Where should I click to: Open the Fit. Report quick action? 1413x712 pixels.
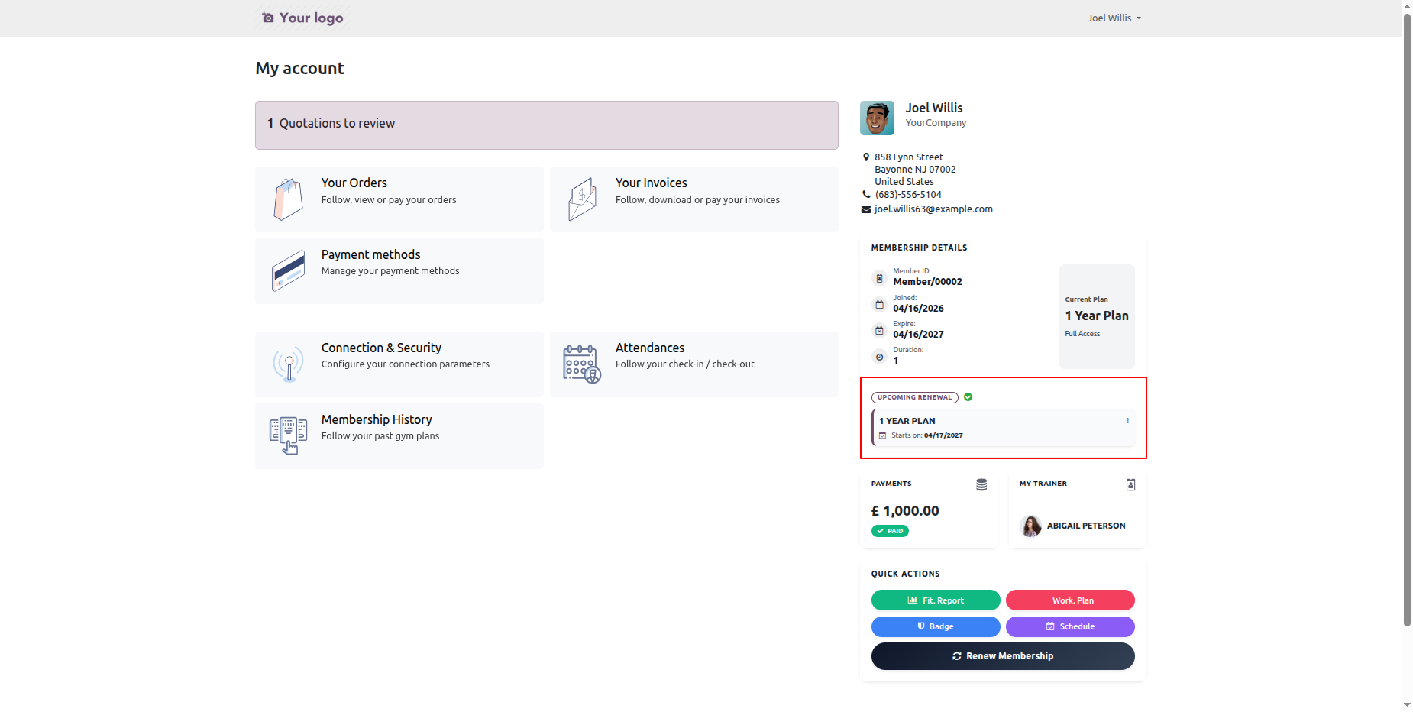936,600
